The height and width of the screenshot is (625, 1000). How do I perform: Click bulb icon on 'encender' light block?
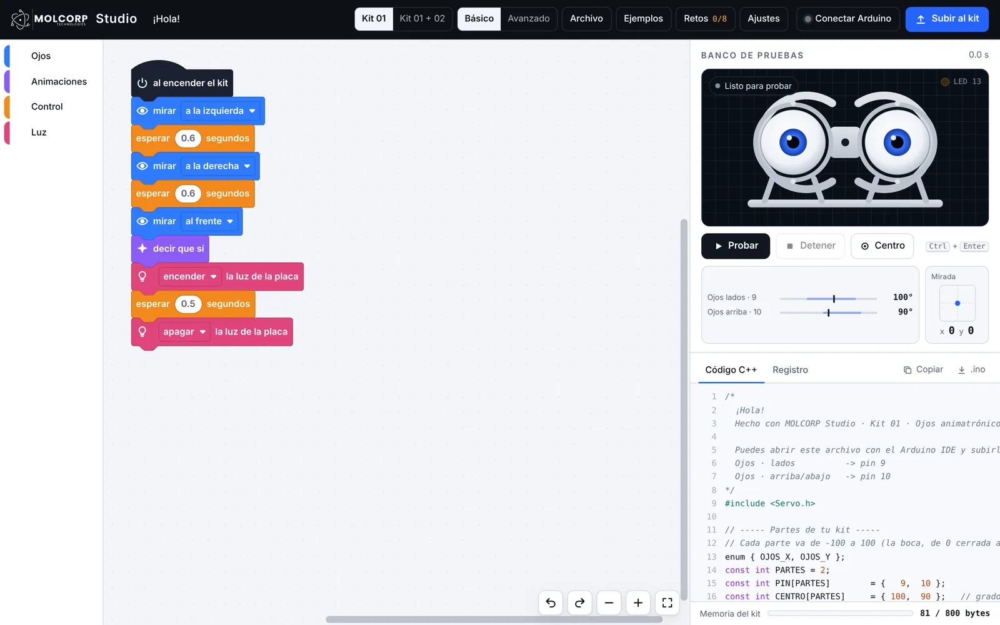point(142,276)
